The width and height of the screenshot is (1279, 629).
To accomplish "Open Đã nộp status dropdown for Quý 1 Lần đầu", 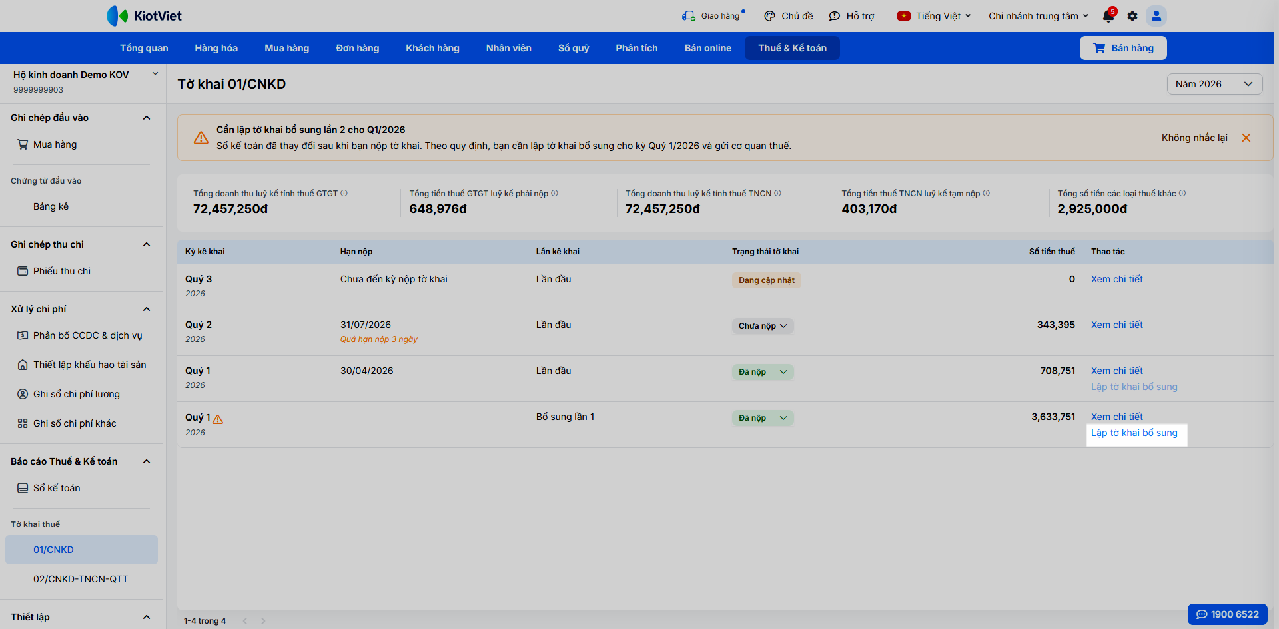I will (x=763, y=372).
